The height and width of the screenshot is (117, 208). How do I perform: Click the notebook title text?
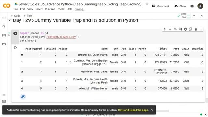[80, 4]
